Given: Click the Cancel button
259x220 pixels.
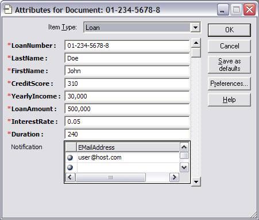Looking at the screenshot, I should click(x=229, y=46).
